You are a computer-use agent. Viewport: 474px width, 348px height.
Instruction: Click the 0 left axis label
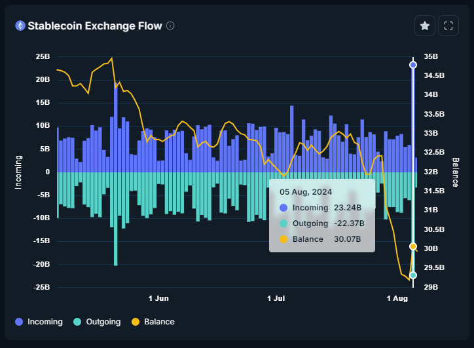(x=48, y=172)
